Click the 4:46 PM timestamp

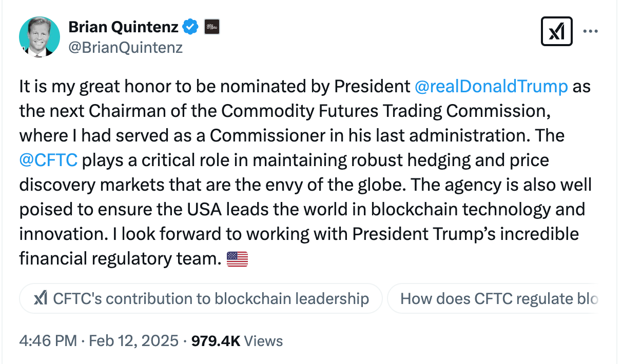(48, 341)
